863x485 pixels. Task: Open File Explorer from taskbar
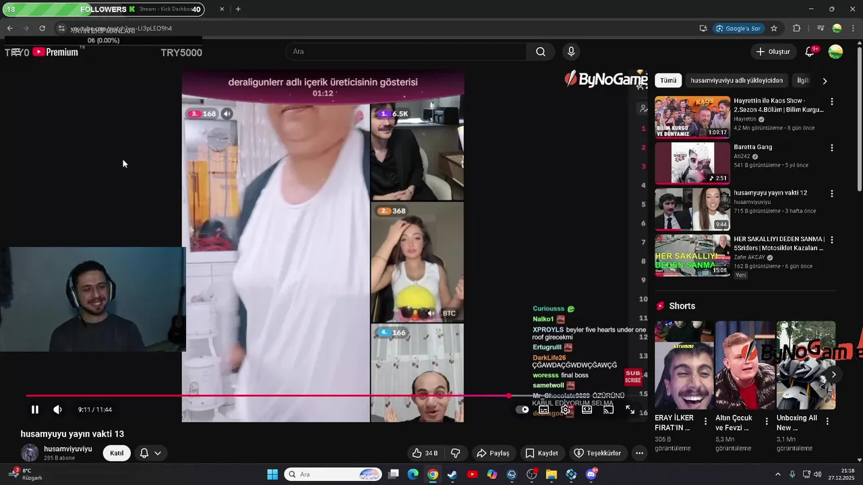551,474
